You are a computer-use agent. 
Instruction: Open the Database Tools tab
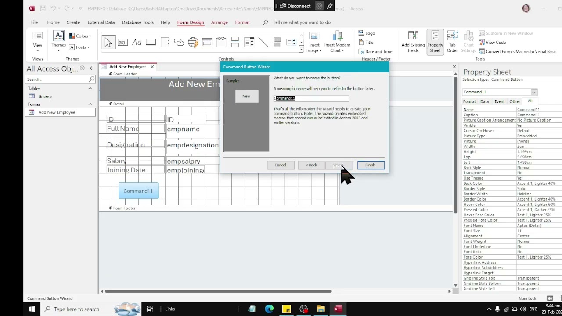point(138,22)
